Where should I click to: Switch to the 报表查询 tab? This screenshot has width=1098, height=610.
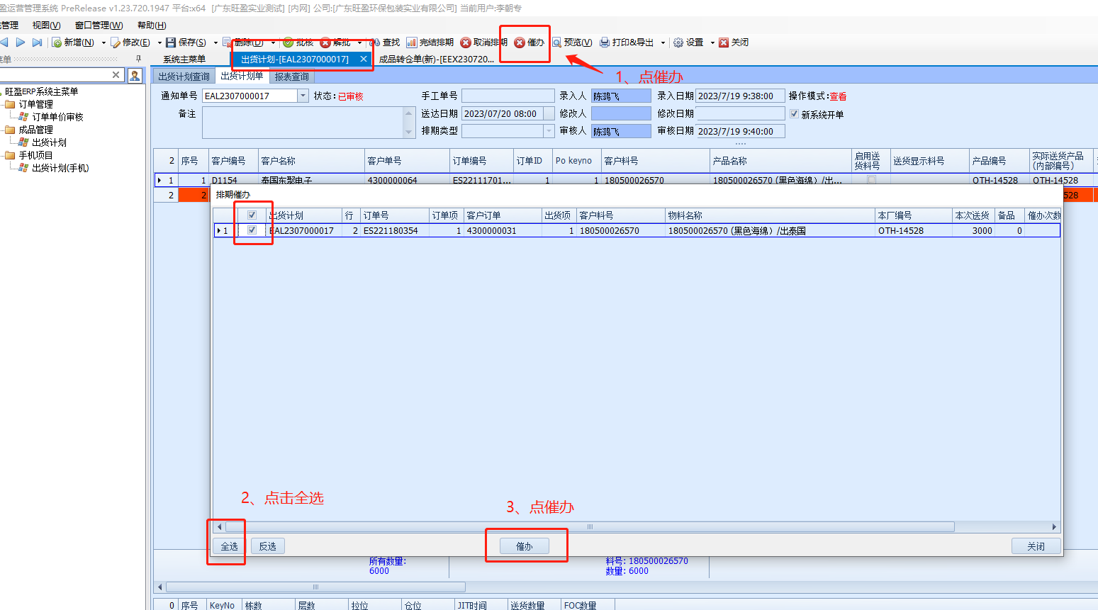click(292, 77)
